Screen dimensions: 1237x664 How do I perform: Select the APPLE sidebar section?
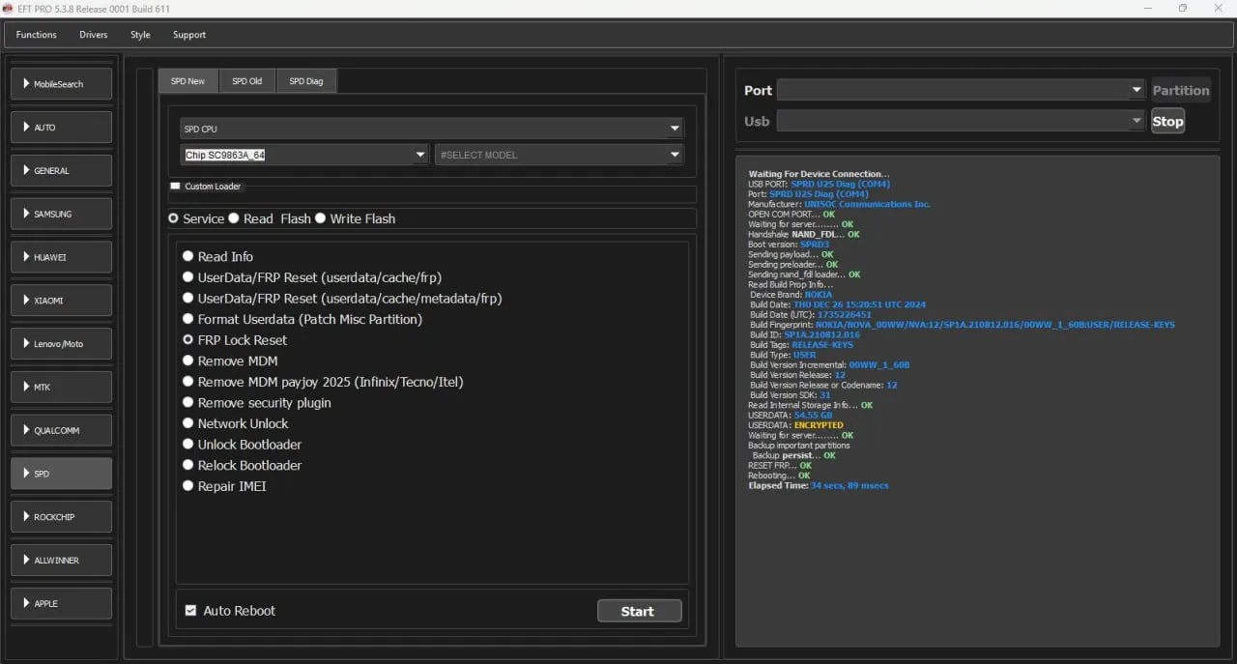click(x=61, y=603)
